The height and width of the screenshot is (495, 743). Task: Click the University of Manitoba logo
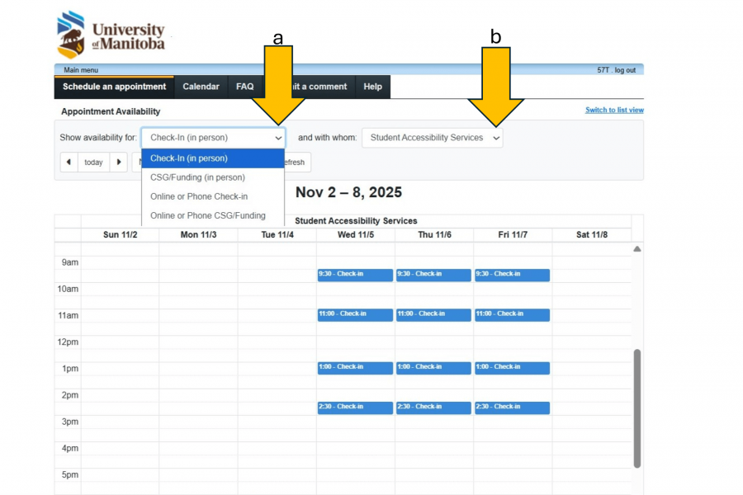click(111, 35)
